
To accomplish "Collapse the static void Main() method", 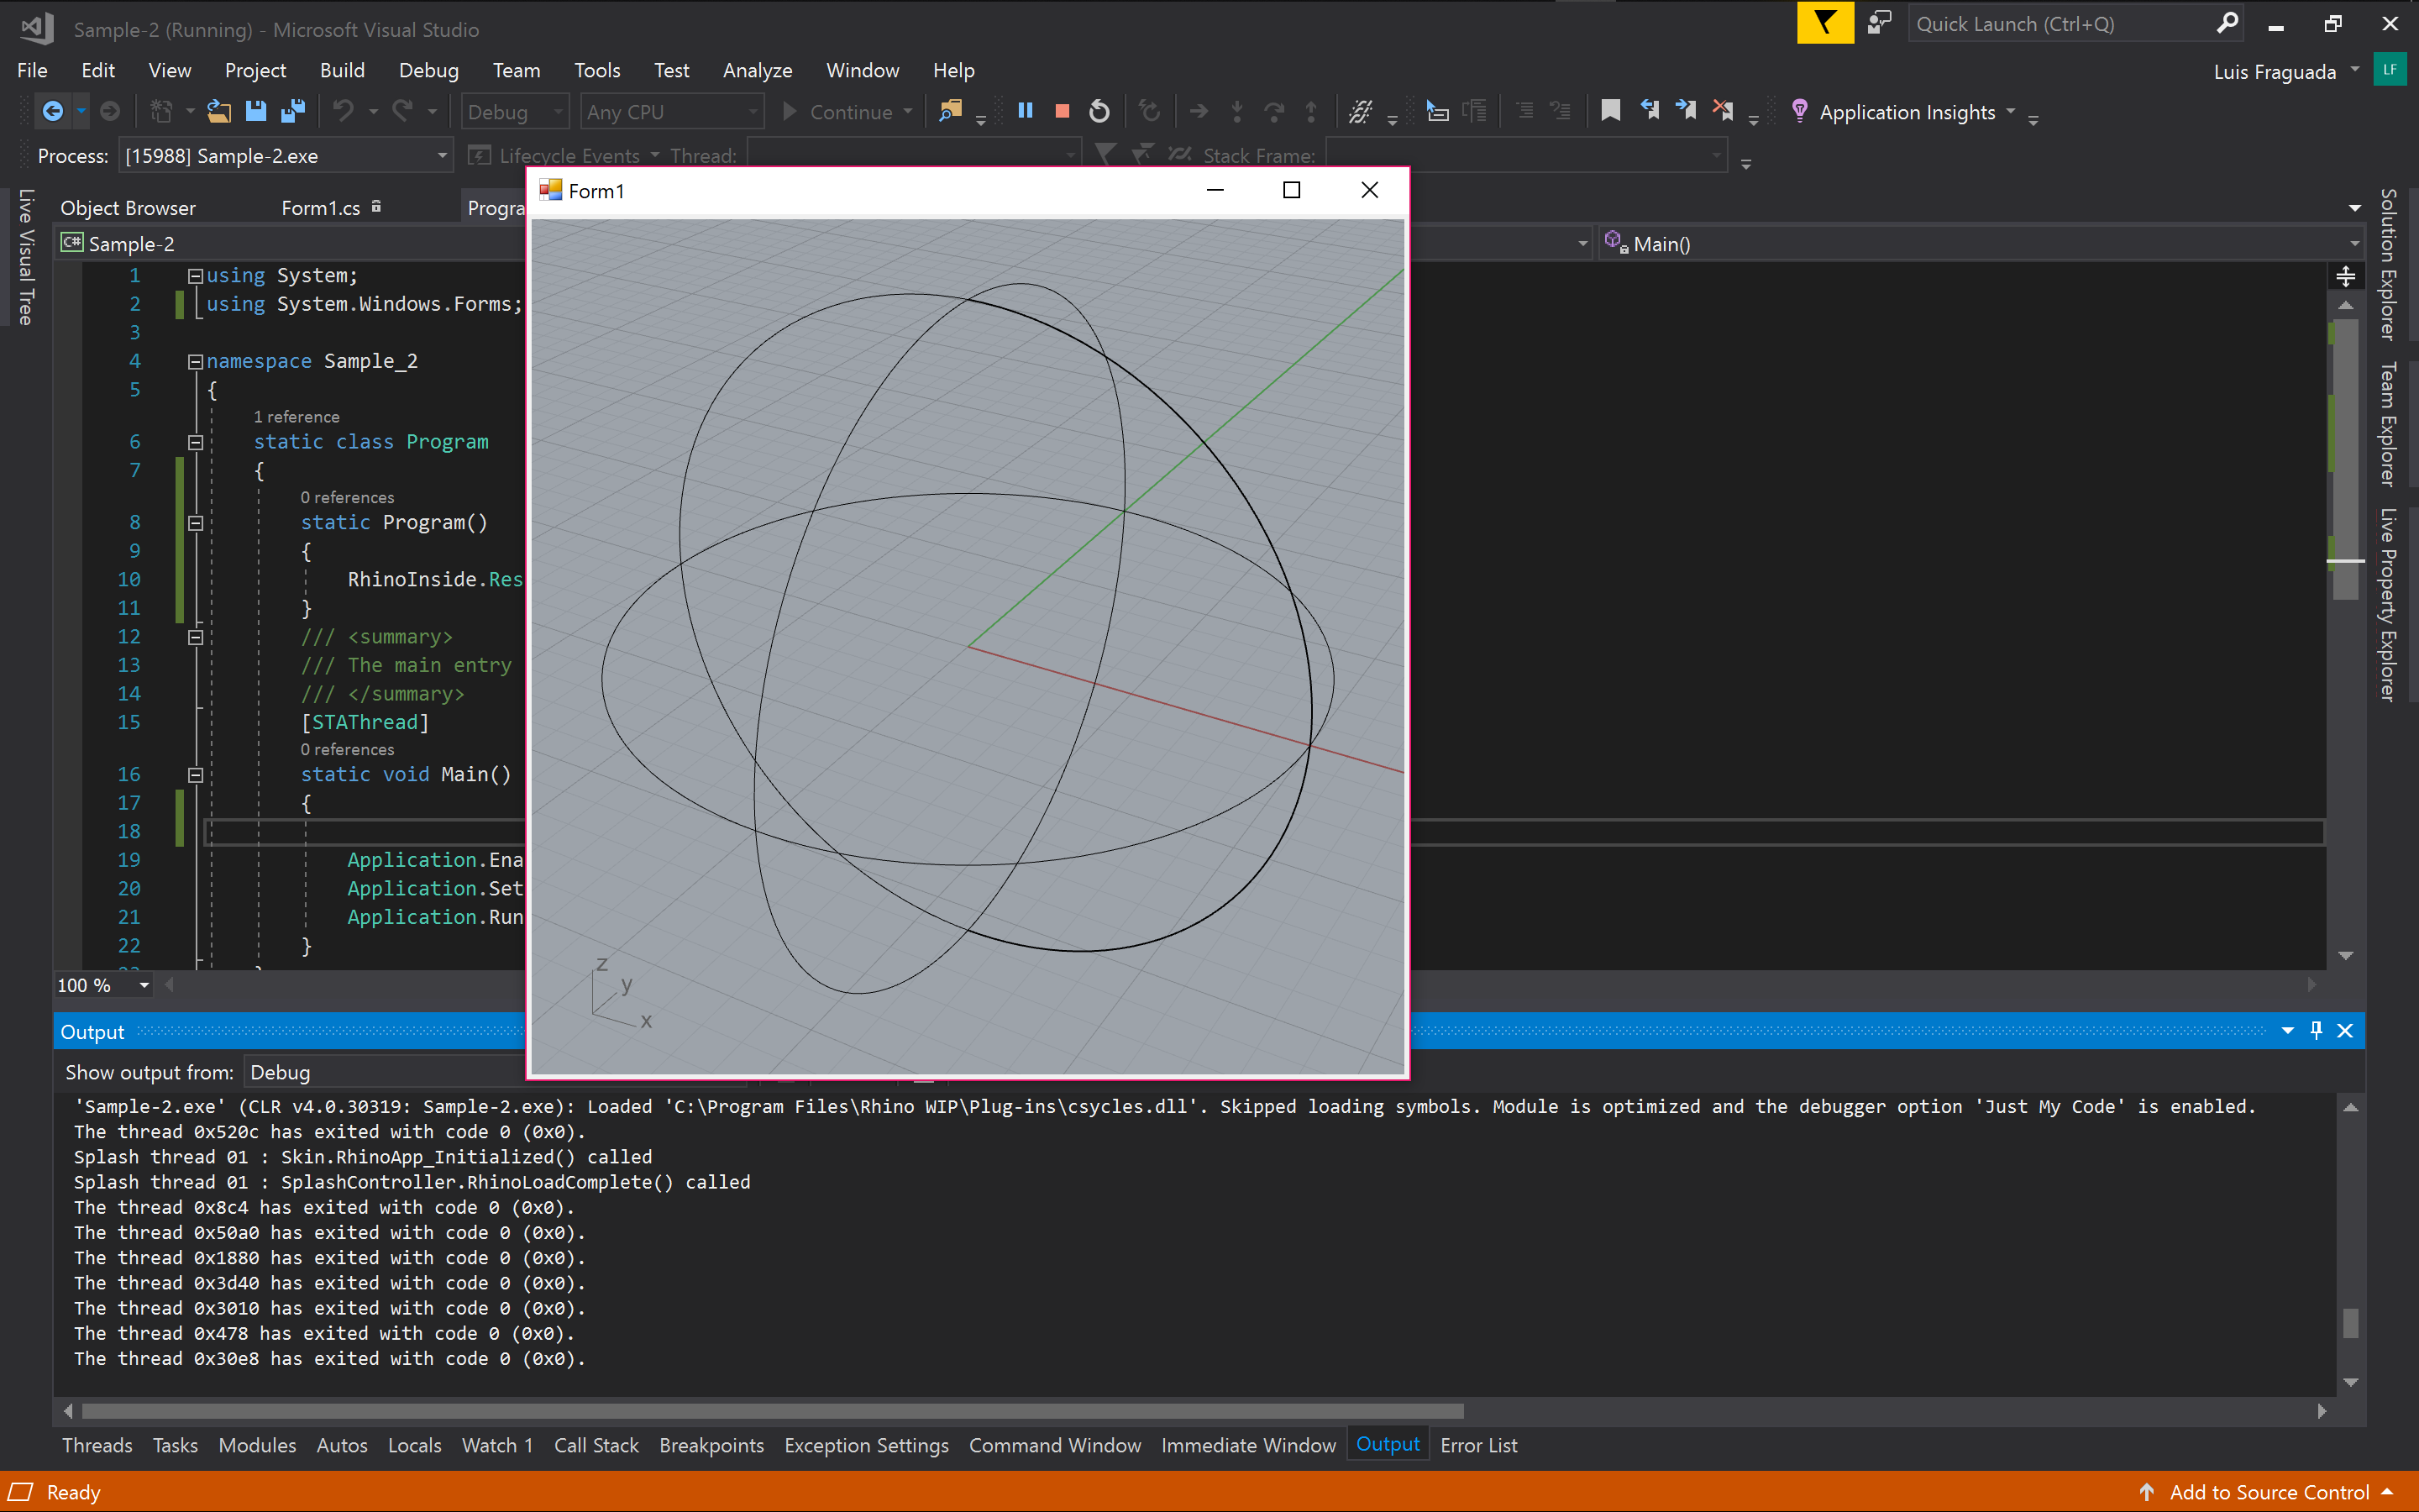I will [196, 775].
